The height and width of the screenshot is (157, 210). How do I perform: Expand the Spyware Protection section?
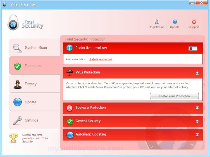197,108
